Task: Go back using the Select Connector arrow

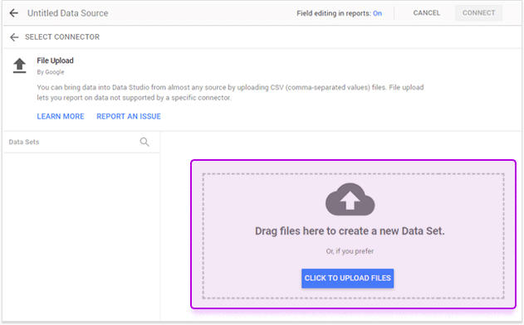Action: coord(14,37)
